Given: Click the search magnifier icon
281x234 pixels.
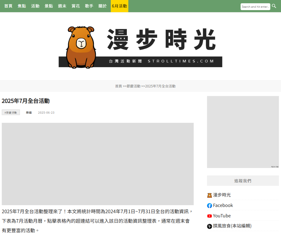Looking at the screenshot, I should tap(274, 6).
